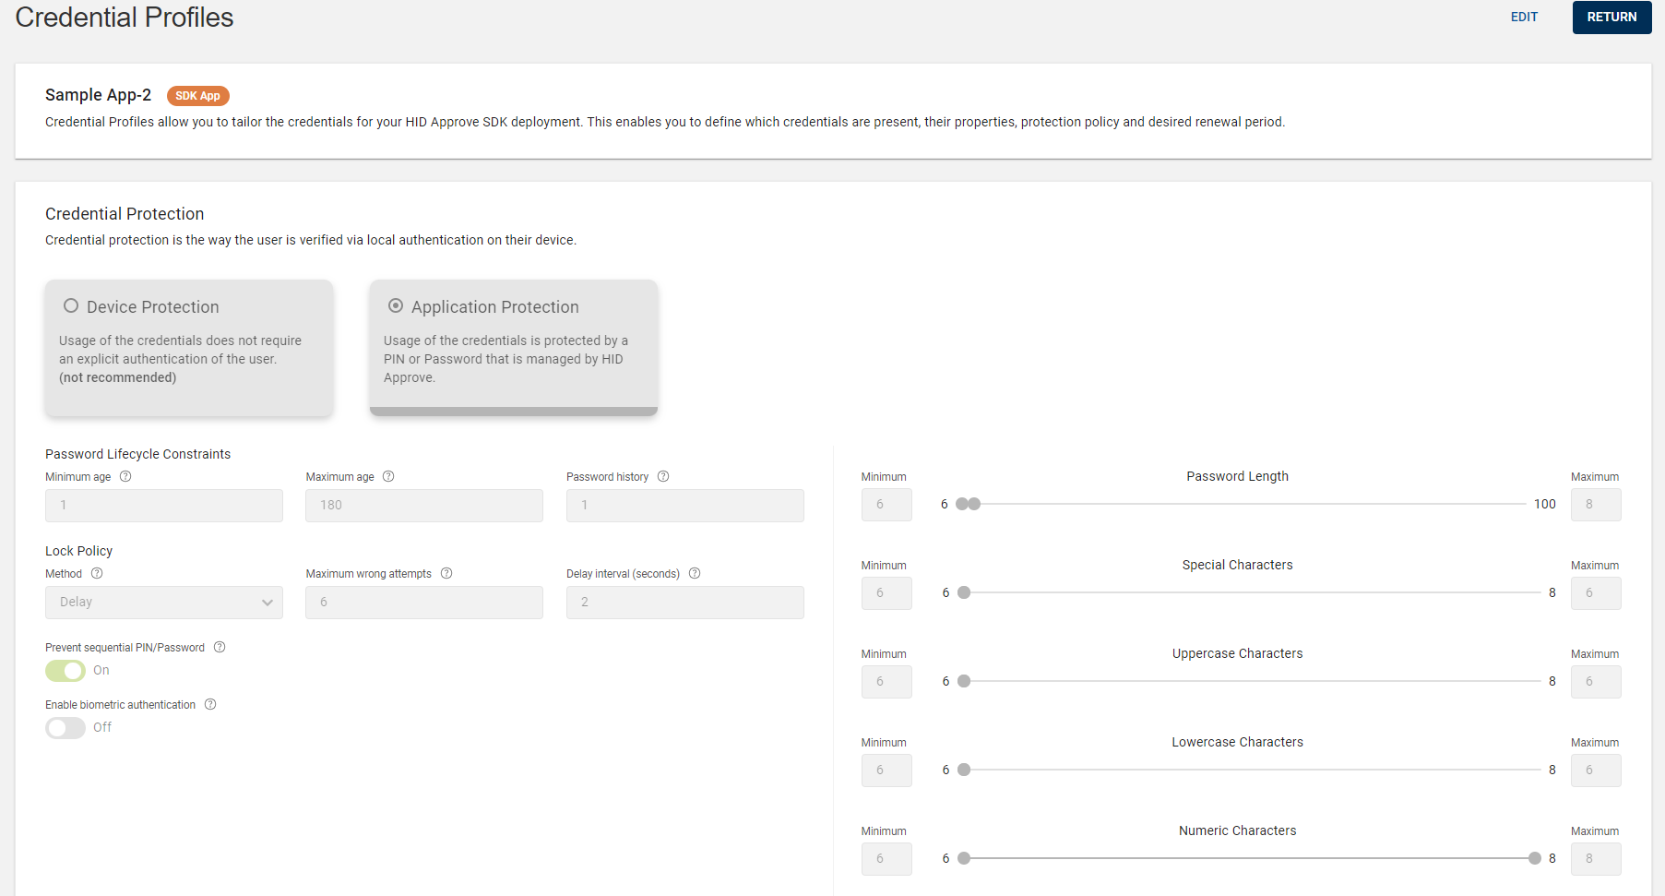Enable the biometric authentication switch

point(65,728)
